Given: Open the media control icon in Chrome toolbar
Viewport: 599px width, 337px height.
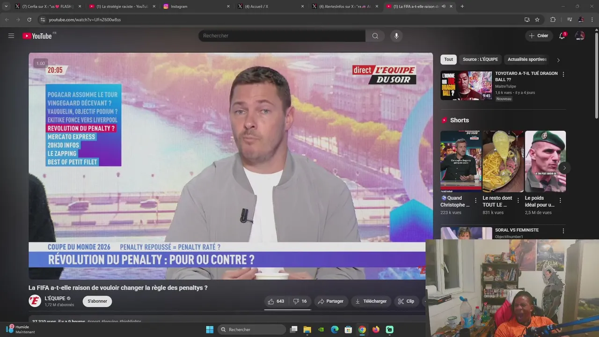Looking at the screenshot, I should 569,20.
